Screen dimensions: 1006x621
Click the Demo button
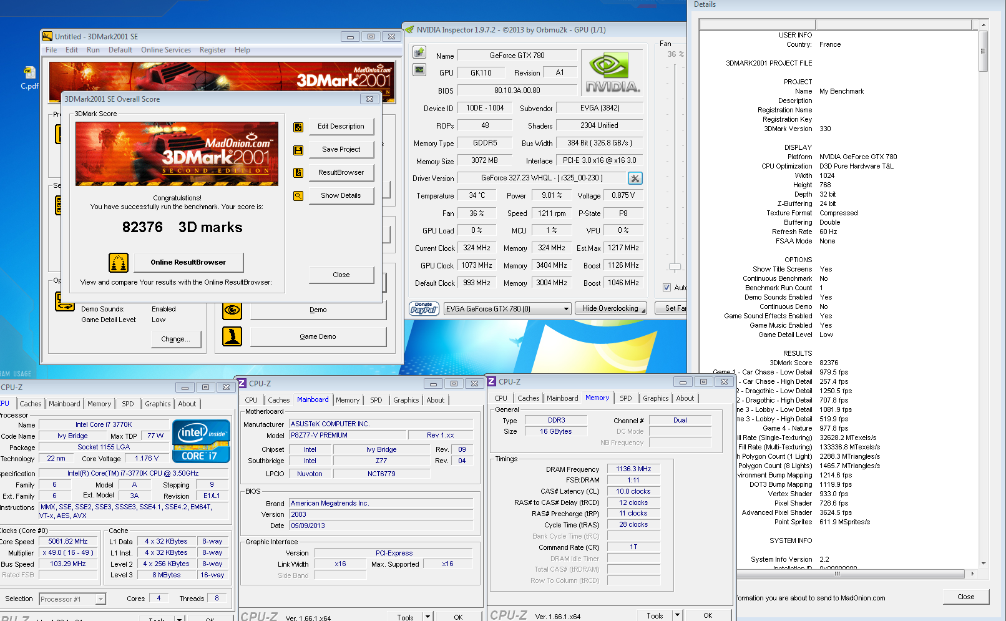318,310
